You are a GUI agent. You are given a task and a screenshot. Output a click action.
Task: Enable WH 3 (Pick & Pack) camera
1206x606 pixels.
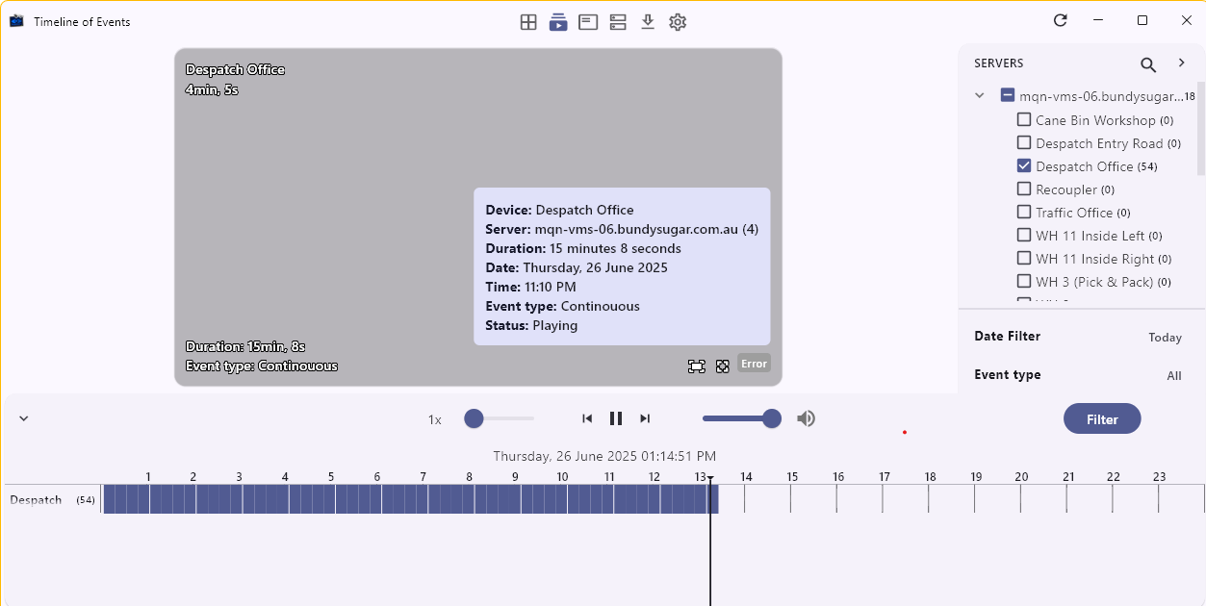pos(1024,282)
